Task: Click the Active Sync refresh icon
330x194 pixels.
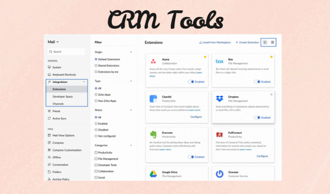Action: (49, 118)
